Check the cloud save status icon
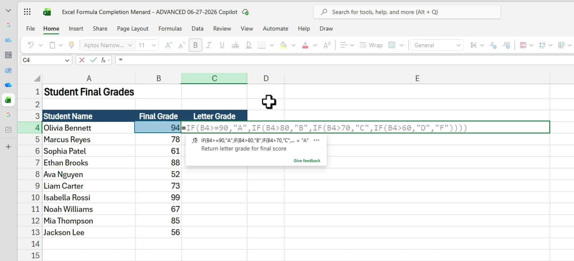Viewport: 574px width, 261px height. click(x=245, y=12)
